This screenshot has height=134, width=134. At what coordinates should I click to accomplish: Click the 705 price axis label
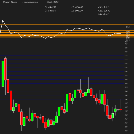pyautogui.click(x=126, y=52)
